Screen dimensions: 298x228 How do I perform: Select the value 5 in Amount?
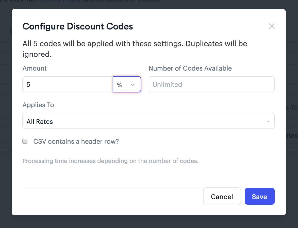(x=28, y=84)
